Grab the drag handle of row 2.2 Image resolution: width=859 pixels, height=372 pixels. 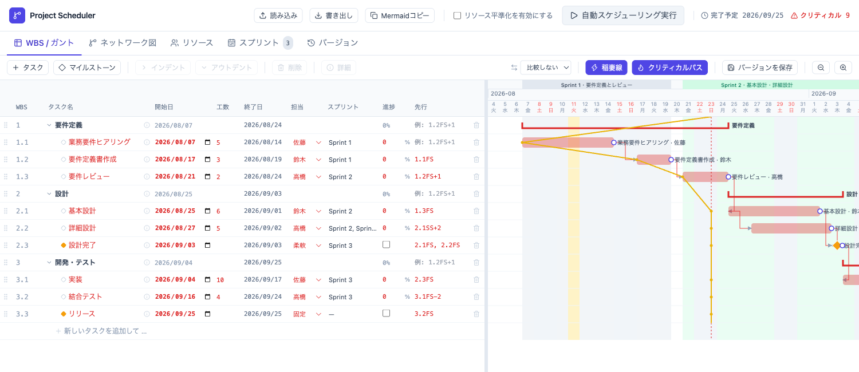tap(6, 228)
